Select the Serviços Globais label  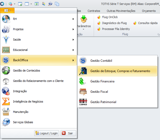(23, 122)
